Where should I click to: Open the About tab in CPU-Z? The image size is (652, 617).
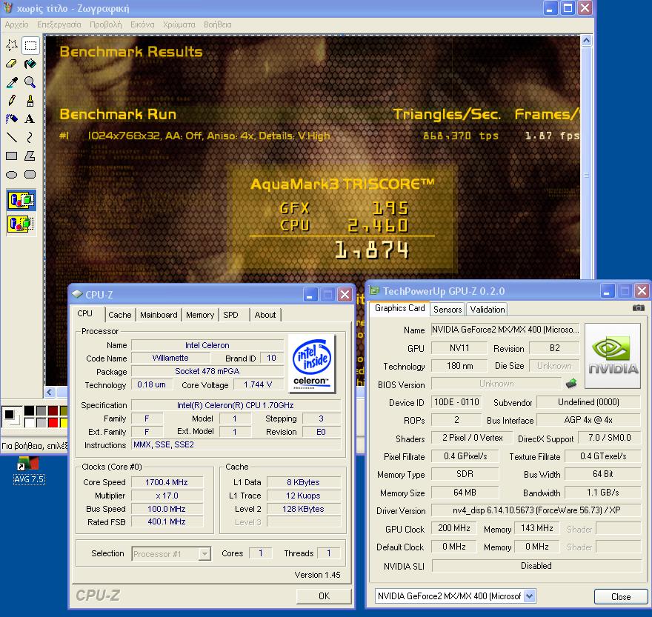coord(265,315)
